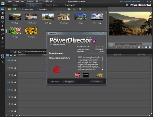Screen dimensions: 153x117
Task: Click the import media folder icon
Action: [9, 9]
